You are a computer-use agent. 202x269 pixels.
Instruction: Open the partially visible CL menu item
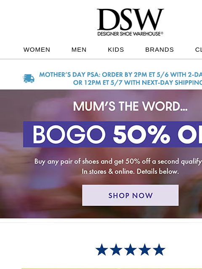(x=199, y=50)
